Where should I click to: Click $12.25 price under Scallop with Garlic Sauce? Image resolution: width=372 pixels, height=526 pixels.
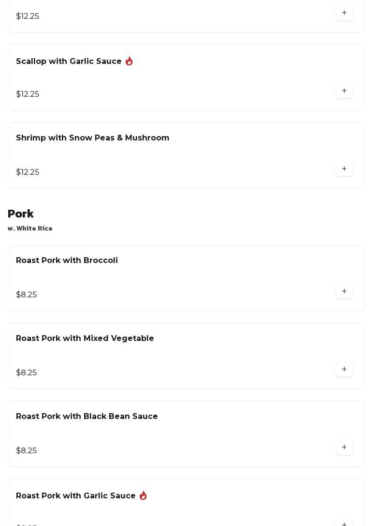(28, 94)
